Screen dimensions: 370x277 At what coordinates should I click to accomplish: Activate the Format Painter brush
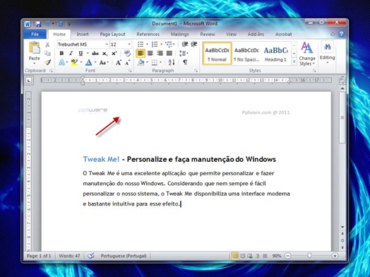47,62
